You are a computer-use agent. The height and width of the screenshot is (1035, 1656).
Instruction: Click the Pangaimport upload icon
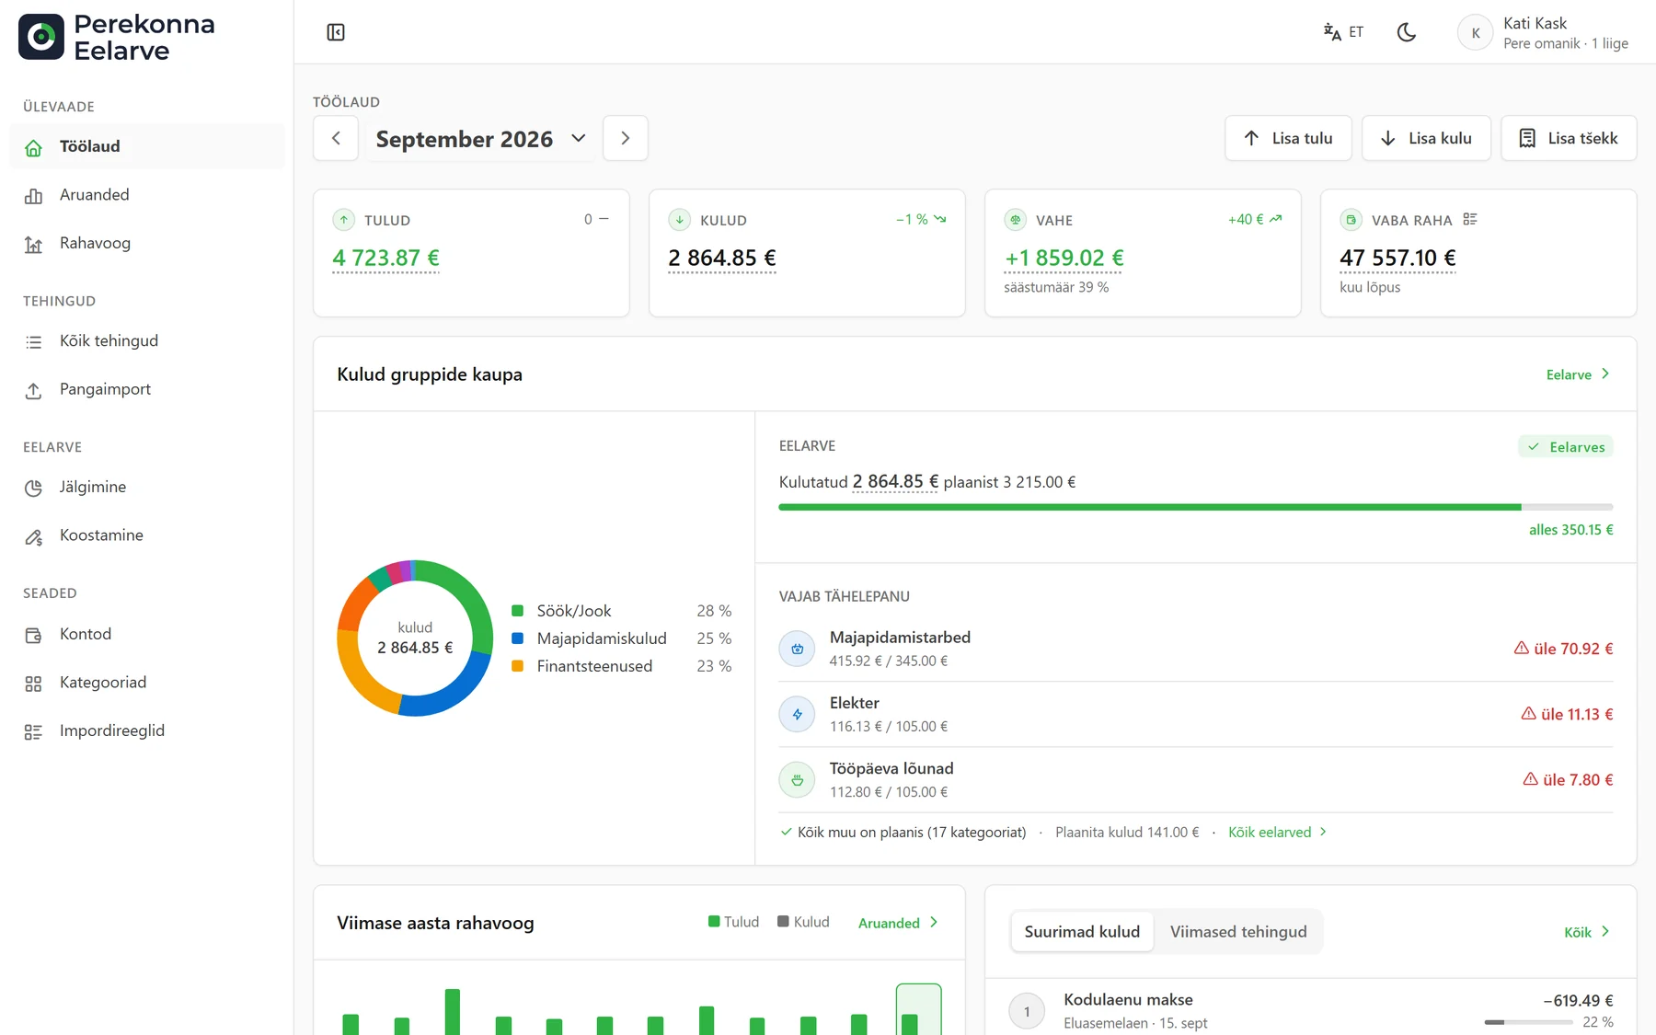coord(34,391)
